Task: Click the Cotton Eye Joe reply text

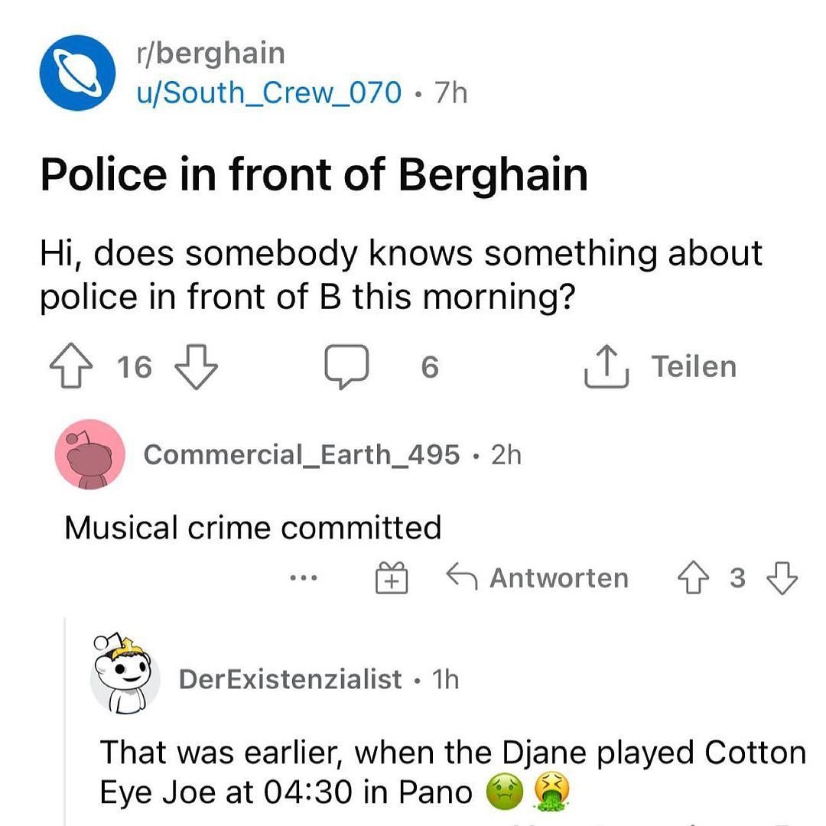Action: (451, 771)
